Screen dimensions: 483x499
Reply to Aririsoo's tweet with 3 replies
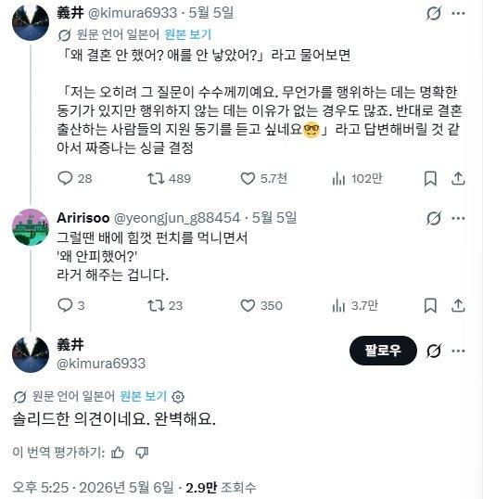click(65, 305)
